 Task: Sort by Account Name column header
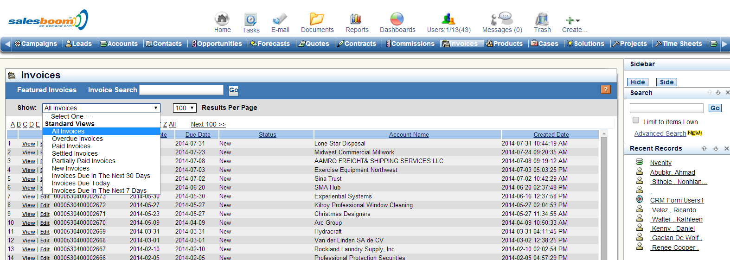coord(409,134)
